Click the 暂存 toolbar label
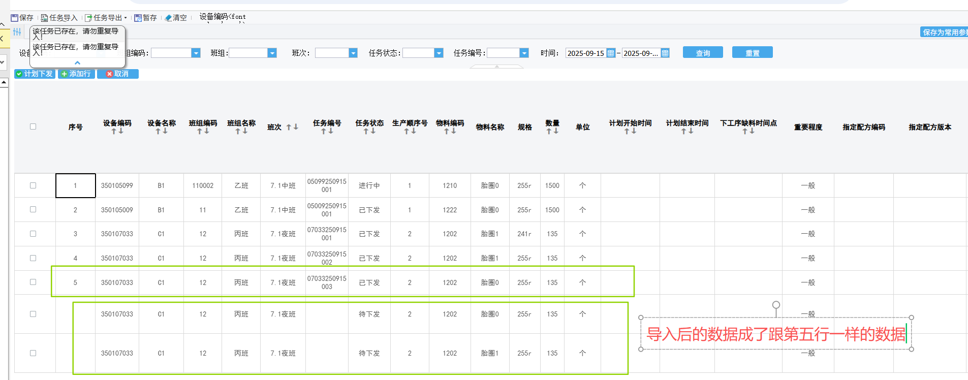This screenshot has height=380, width=968. click(150, 18)
